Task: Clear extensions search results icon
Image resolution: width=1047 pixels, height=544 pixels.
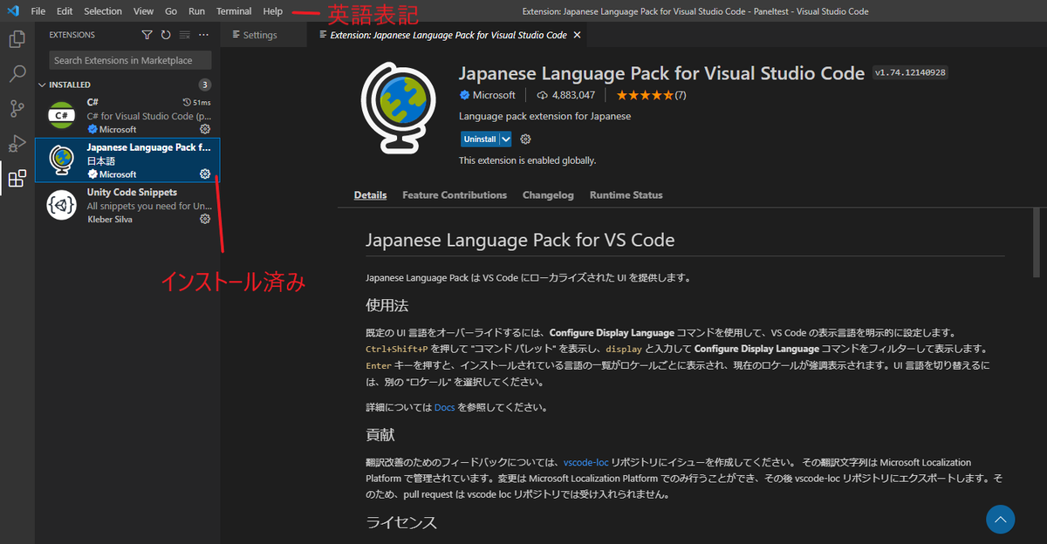Action: tap(184, 35)
